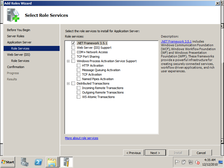This screenshot has width=224, height=168.
Task: Open Windows Explorer folder icon in taskbar
Action: 52,162
